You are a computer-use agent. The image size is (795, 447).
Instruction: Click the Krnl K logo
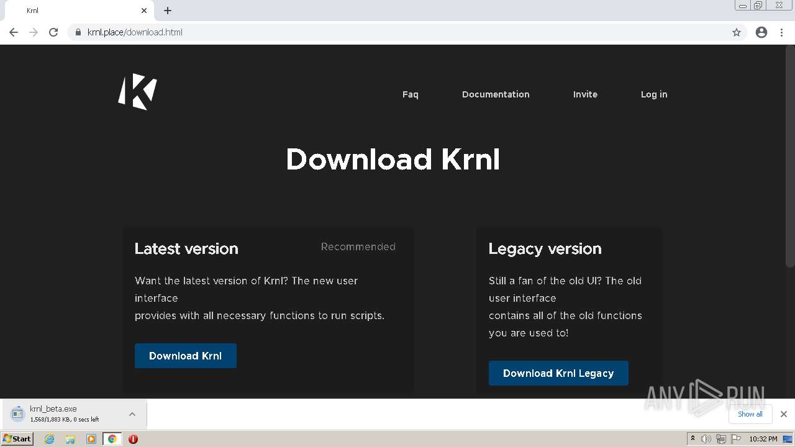(138, 92)
